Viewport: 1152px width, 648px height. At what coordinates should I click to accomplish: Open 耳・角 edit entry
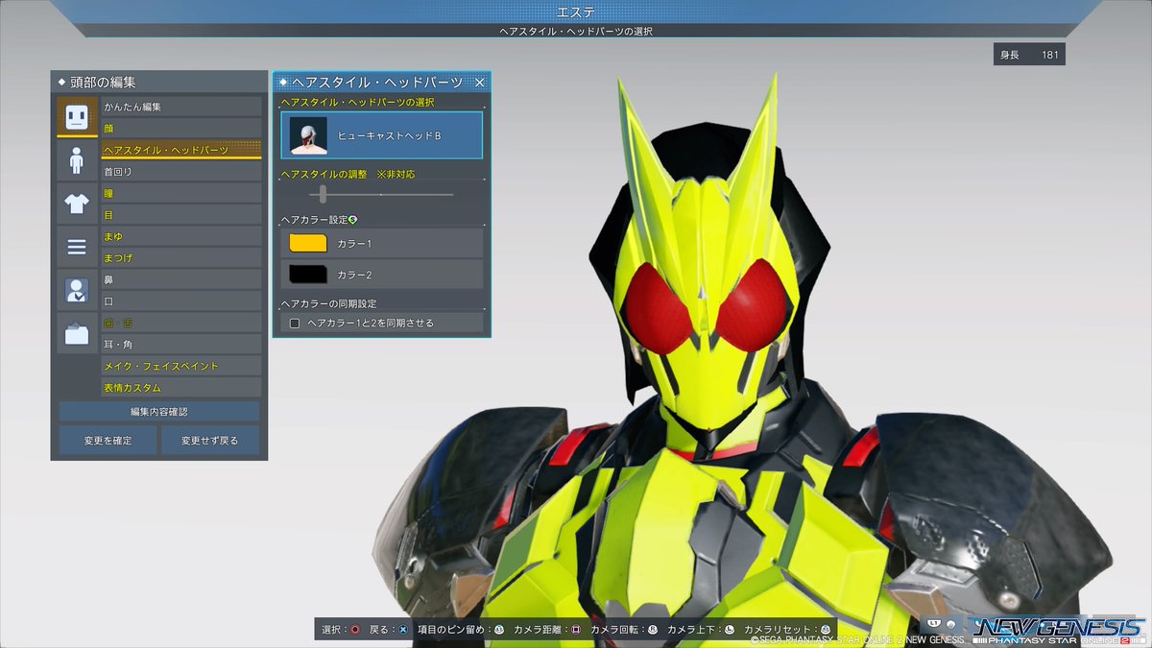181,345
